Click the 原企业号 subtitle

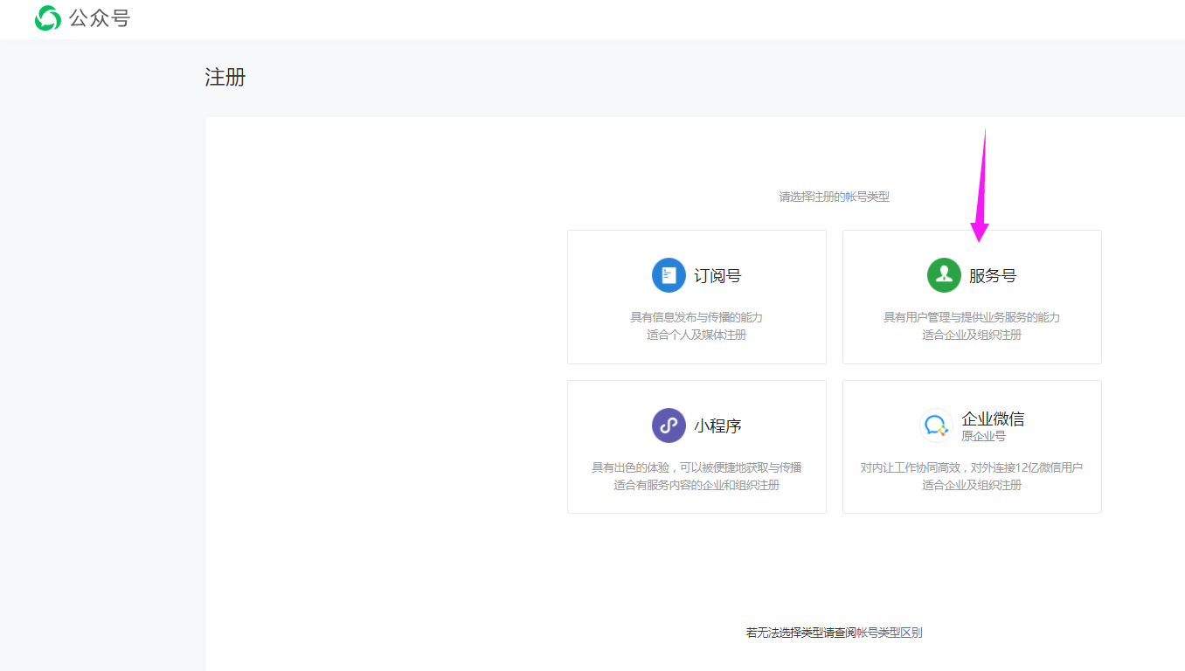[x=983, y=436]
